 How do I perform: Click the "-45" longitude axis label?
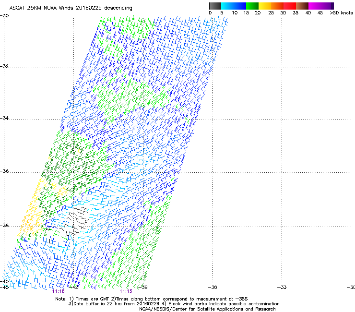(x=4, y=288)
